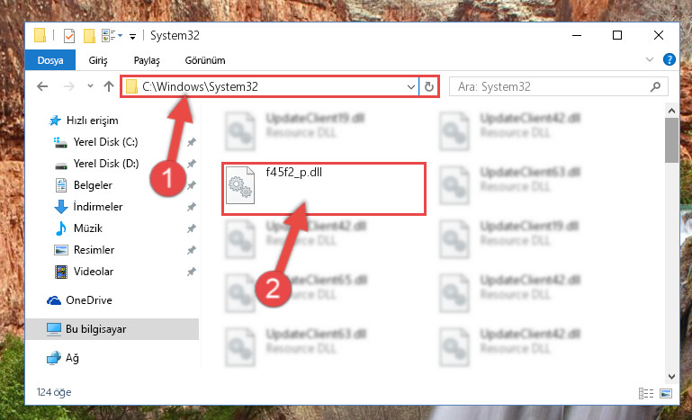Screen dimensions: 692x420
Task: Go up one folder level
Action: pos(109,86)
